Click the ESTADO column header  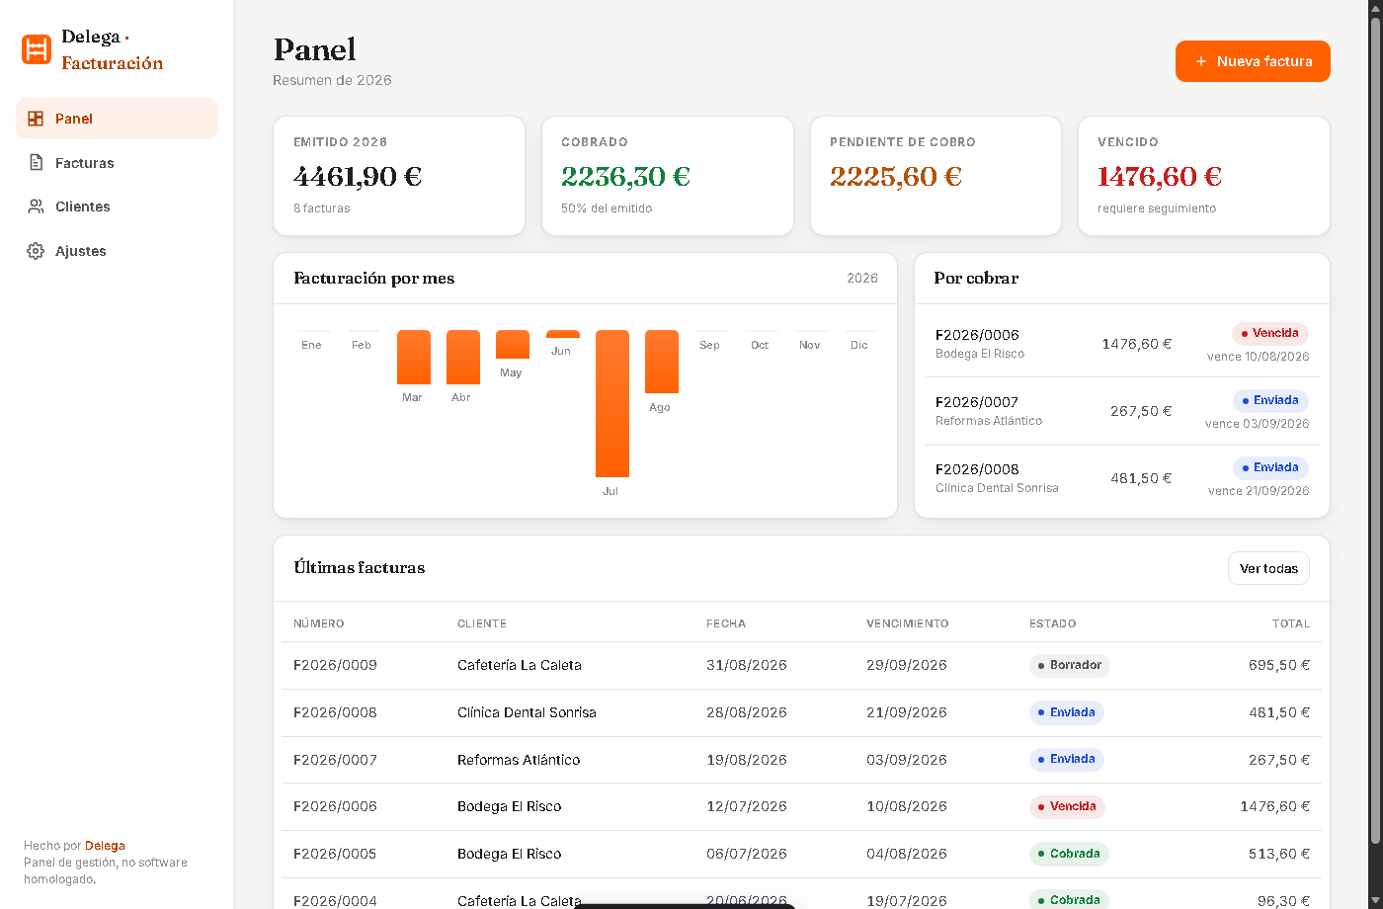1053,623
